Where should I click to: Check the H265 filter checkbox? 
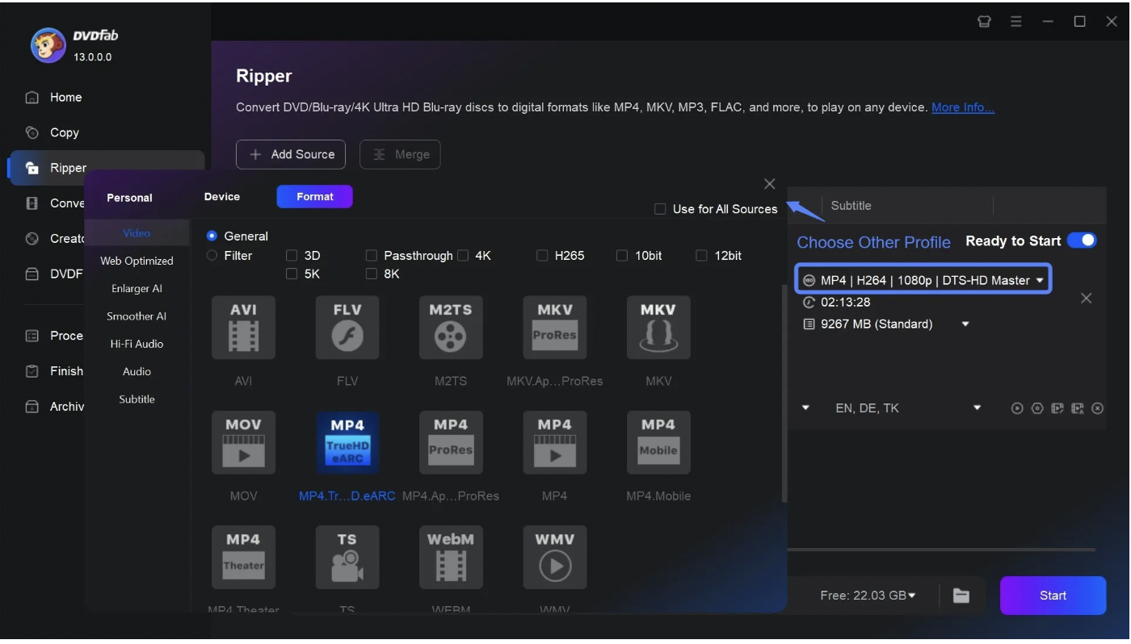pyautogui.click(x=542, y=255)
